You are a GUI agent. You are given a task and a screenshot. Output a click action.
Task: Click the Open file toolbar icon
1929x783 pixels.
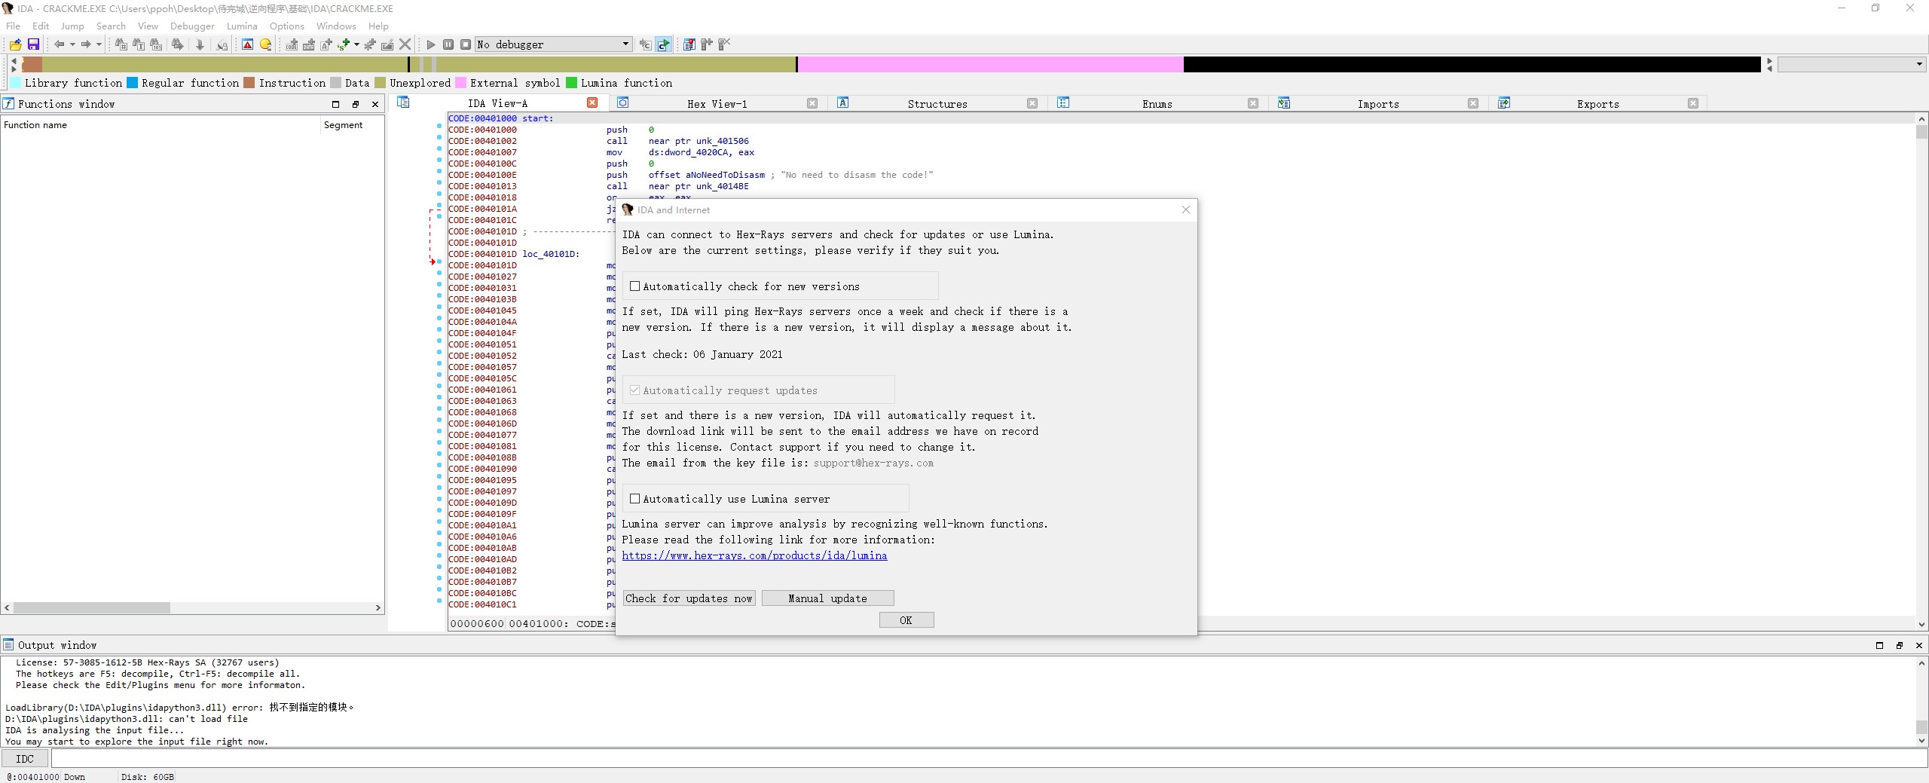(15, 44)
